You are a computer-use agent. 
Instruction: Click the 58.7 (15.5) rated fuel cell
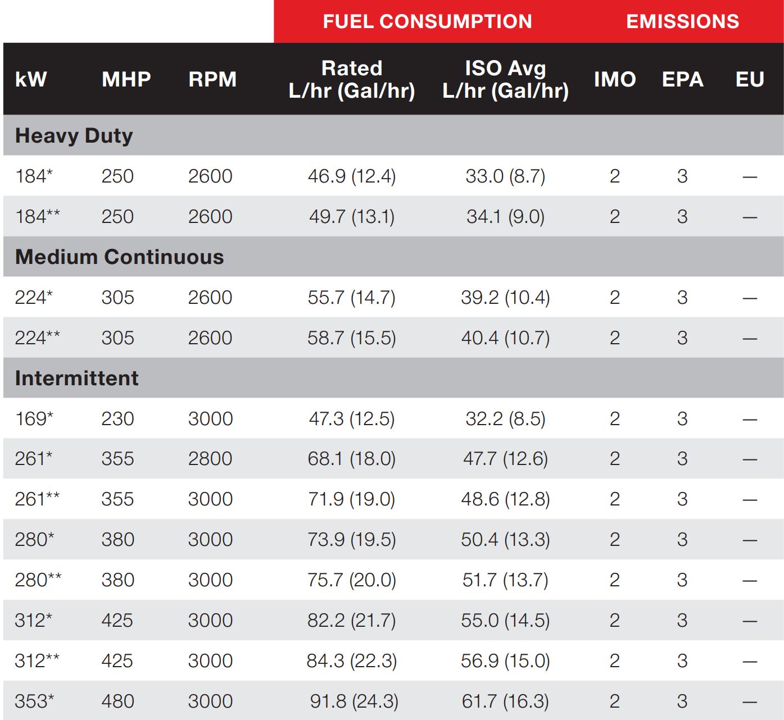point(352,338)
